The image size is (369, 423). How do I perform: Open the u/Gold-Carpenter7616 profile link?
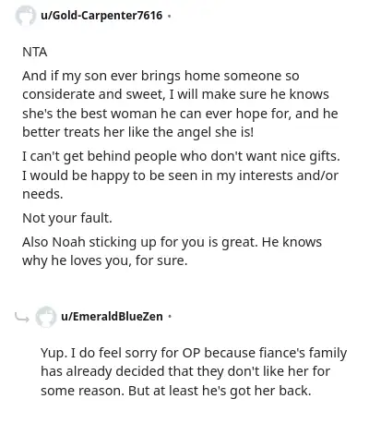101,16
